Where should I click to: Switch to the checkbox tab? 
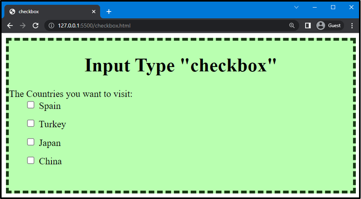tap(52, 11)
